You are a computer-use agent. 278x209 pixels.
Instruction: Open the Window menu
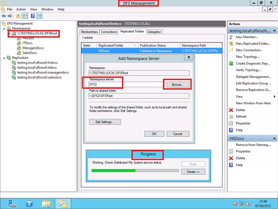[x=47, y=9]
